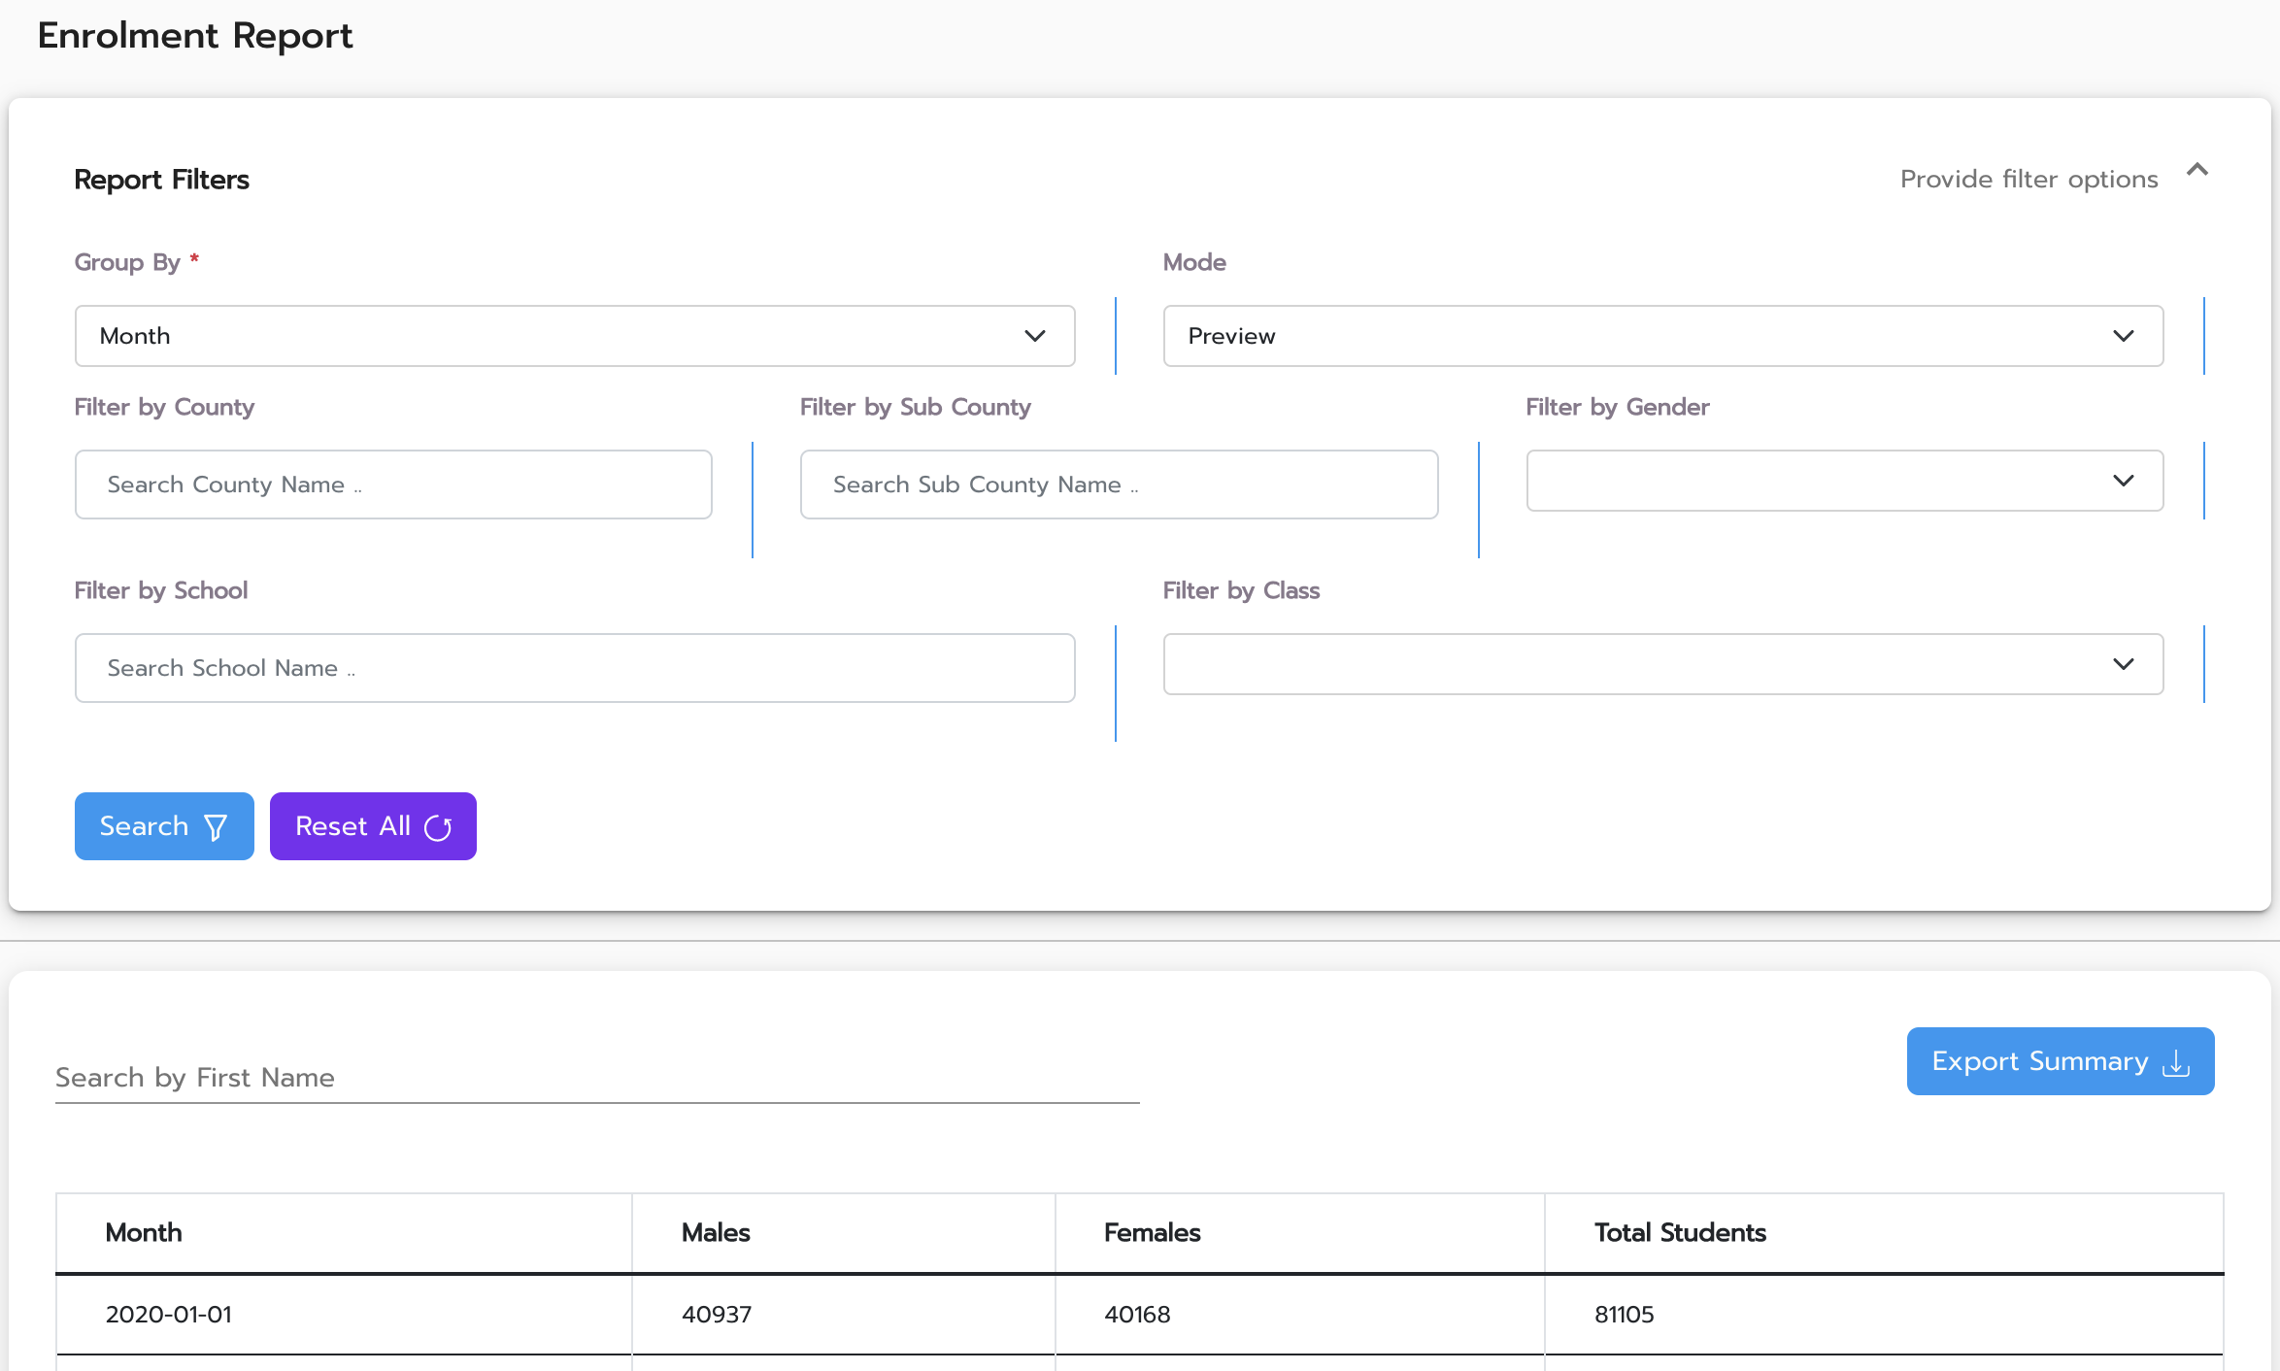Click the Export Summary button
This screenshot has height=1371, width=2280.
[2039, 1061]
